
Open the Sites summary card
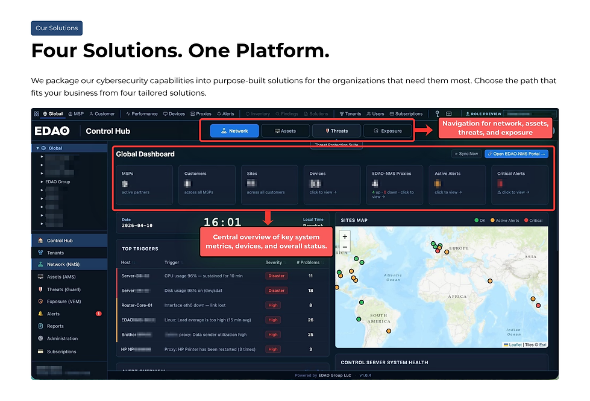269,185
